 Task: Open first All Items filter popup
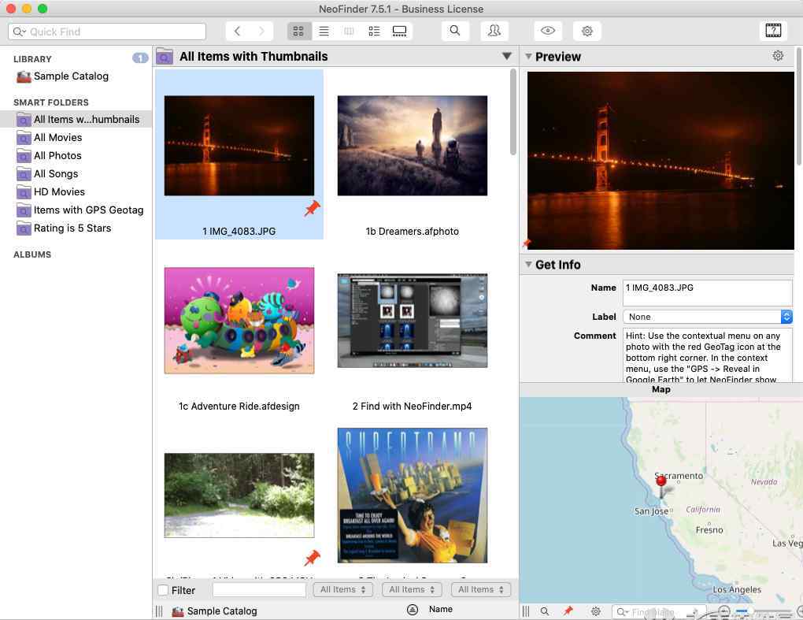coord(342,589)
